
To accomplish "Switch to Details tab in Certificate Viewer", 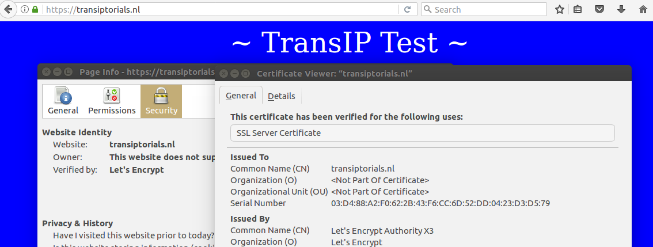I will pos(282,96).
